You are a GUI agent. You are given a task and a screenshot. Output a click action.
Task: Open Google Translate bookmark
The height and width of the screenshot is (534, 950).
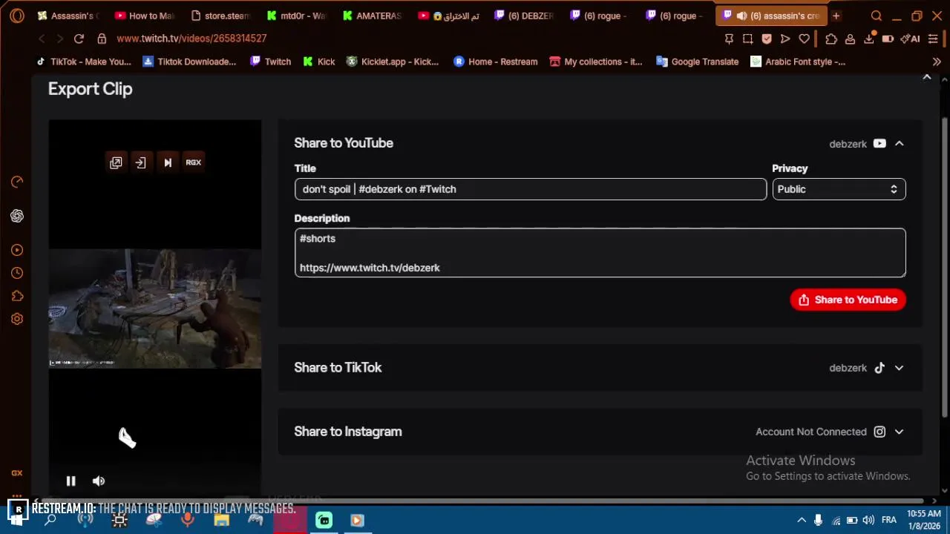click(698, 62)
